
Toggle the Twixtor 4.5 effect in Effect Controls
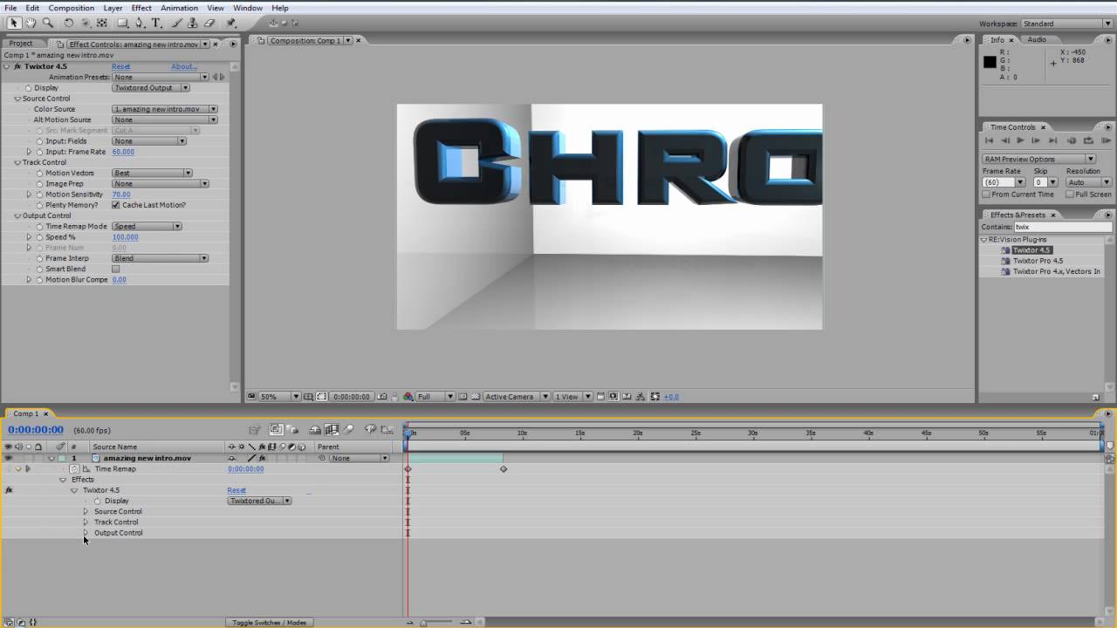point(17,66)
